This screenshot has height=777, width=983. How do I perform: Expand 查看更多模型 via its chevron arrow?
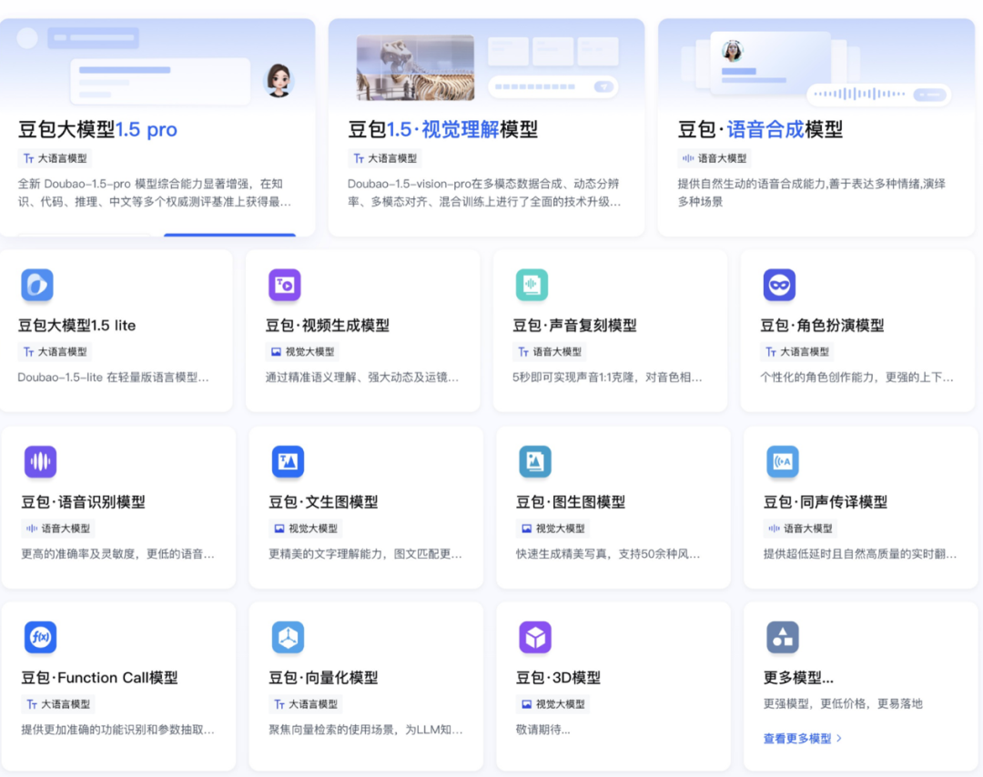click(839, 739)
